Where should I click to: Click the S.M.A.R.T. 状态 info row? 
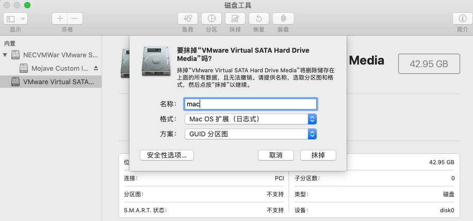(x=204, y=210)
